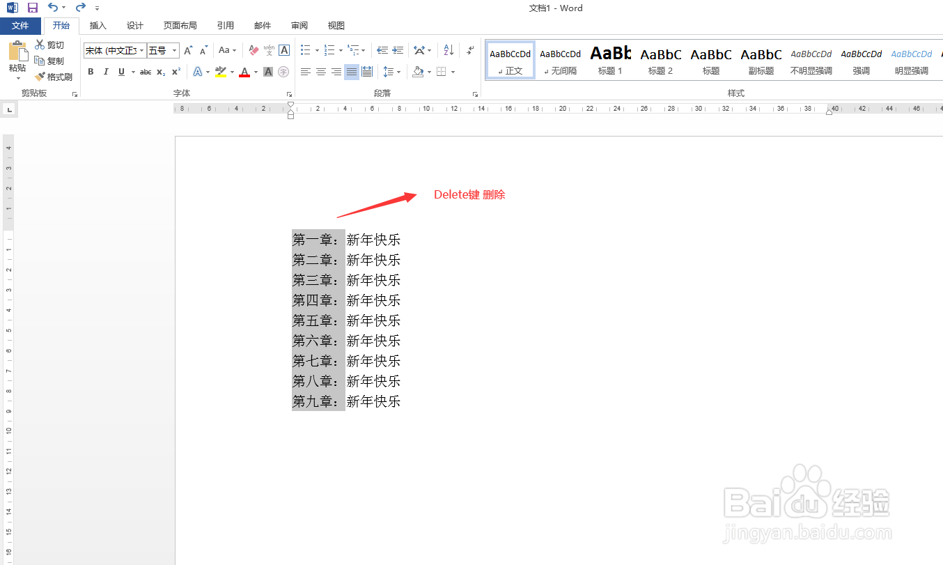Click the Increase Indent icon
943x565 pixels.
tap(398, 50)
